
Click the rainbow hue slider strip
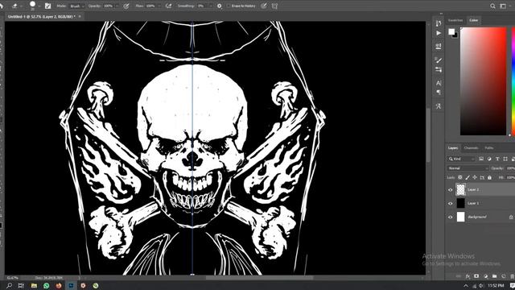513,81
